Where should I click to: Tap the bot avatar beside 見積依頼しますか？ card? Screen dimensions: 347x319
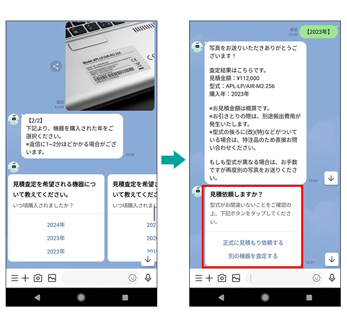(x=197, y=192)
